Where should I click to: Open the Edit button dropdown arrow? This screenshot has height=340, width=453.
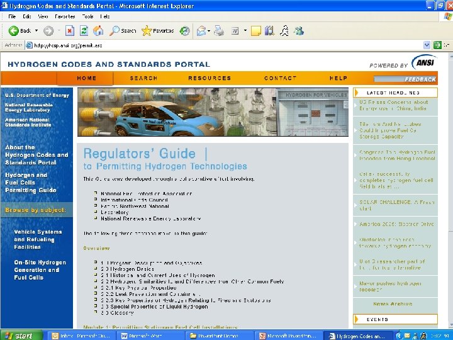245,31
